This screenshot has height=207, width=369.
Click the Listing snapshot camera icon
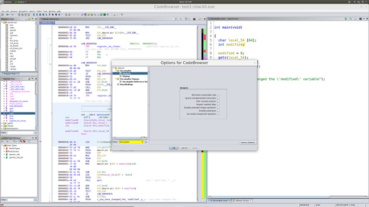[194, 19]
